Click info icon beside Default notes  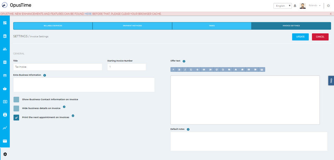click(x=188, y=129)
